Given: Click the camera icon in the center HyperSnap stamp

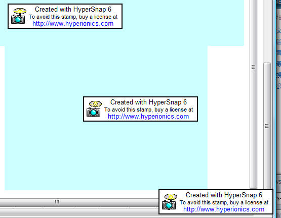Looking at the screenshot, I should (x=94, y=109).
